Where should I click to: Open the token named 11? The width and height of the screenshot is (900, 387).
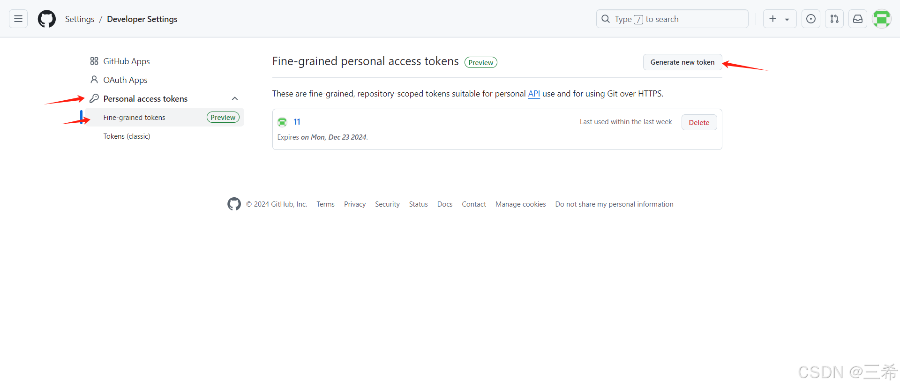[297, 122]
